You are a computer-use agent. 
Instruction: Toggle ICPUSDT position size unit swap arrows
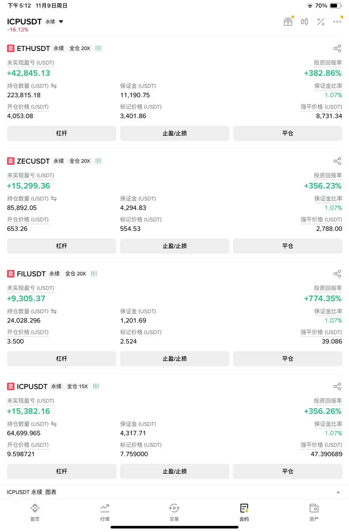pyautogui.click(x=54, y=424)
